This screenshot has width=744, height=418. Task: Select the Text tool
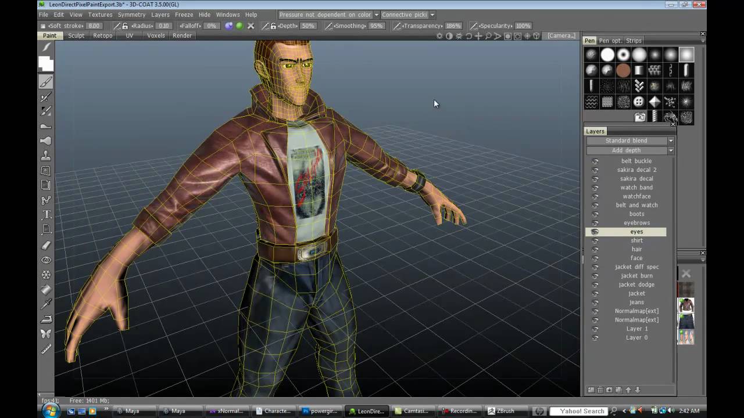46,215
